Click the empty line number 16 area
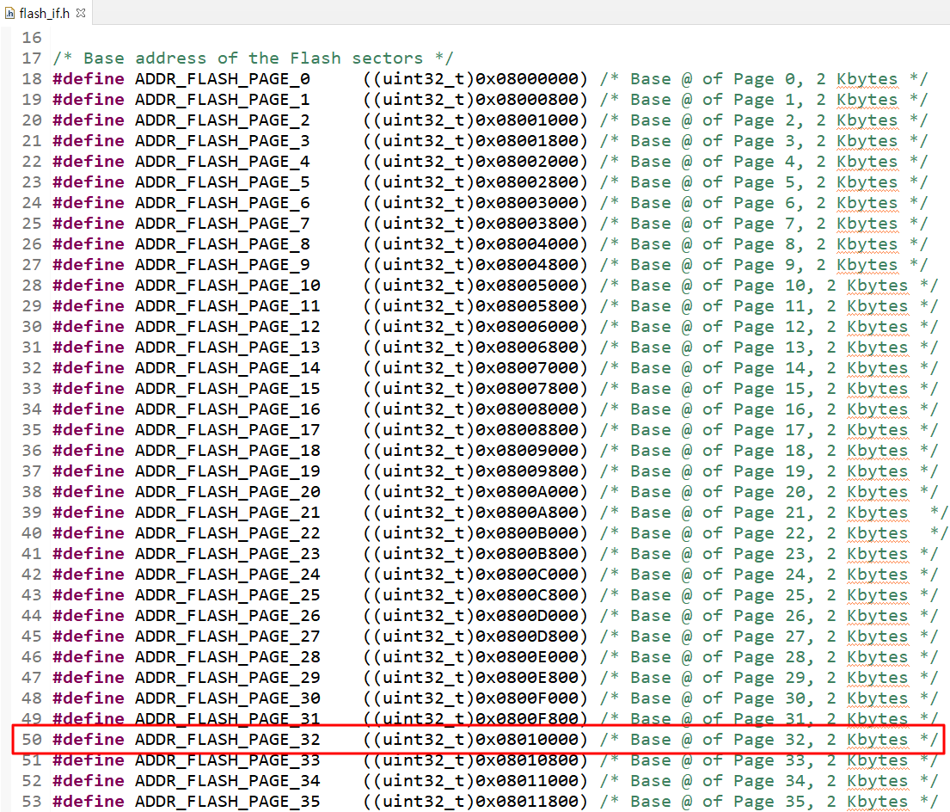950x812 pixels. [x=31, y=37]
